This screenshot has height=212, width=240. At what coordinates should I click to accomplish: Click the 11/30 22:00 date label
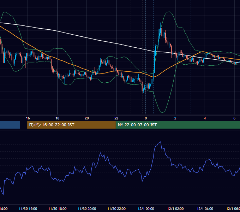tap(116, 208)
